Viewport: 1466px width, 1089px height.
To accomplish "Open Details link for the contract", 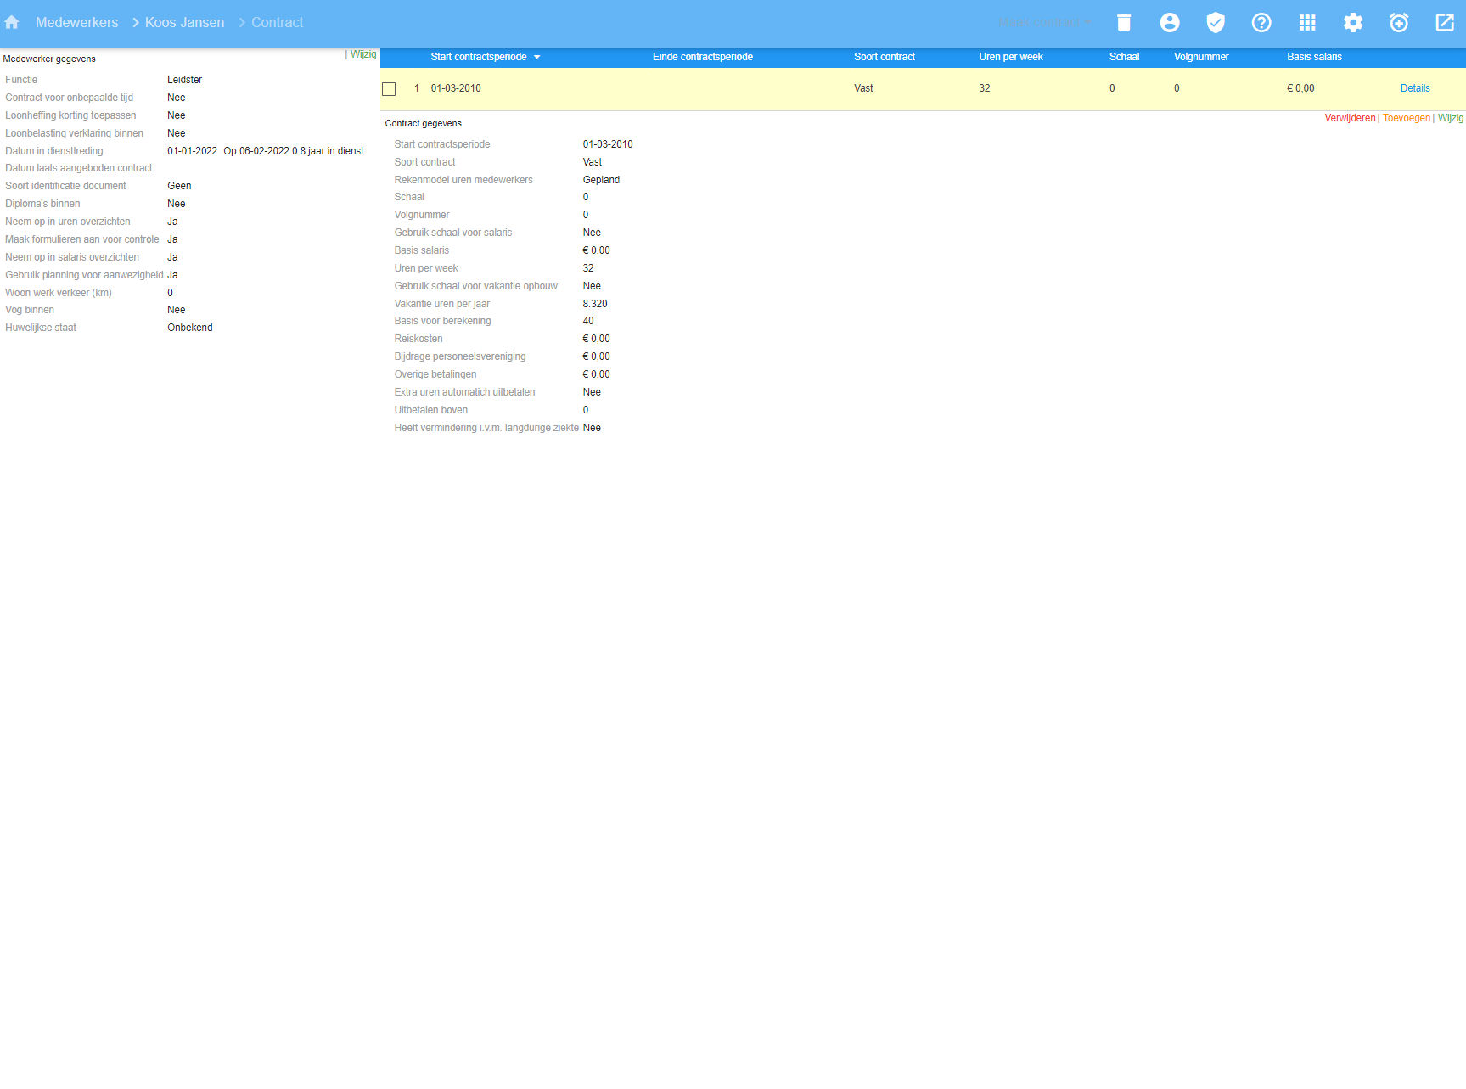I will (1414, 88).
